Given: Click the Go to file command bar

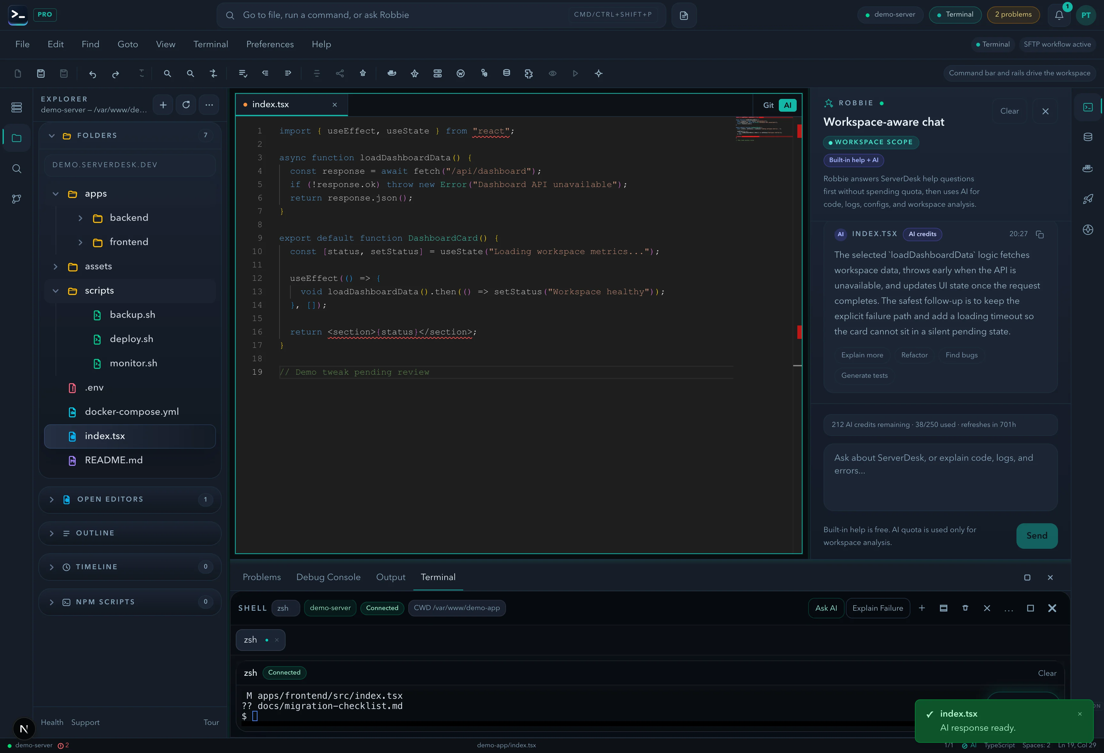Looking at the screenshot, I should [441, 15].
